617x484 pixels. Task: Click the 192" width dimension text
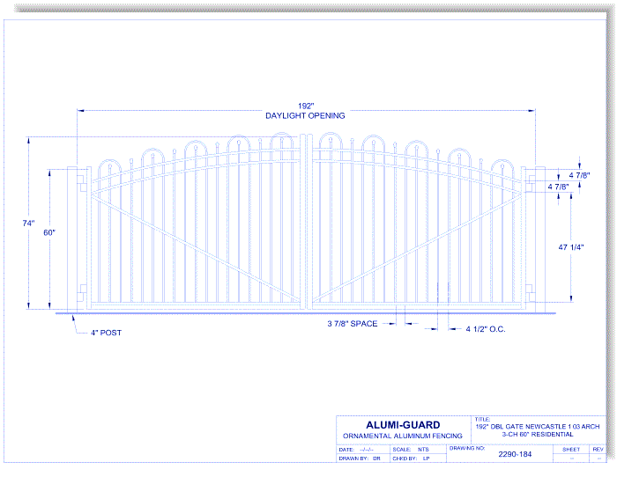[x=306, y=106]
